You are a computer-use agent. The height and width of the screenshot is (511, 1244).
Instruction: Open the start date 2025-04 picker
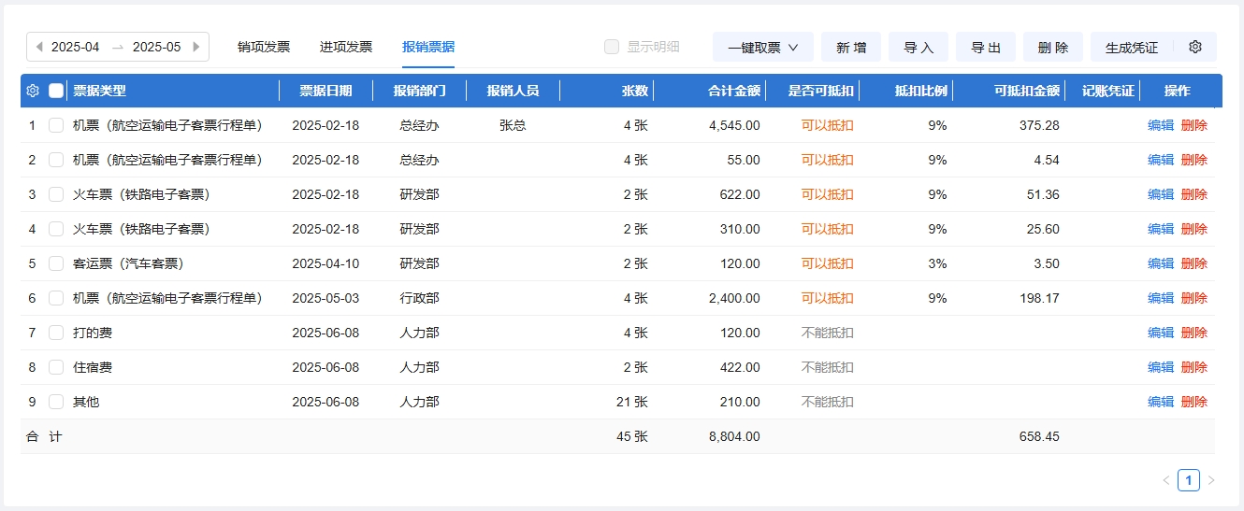click(76, 47)
